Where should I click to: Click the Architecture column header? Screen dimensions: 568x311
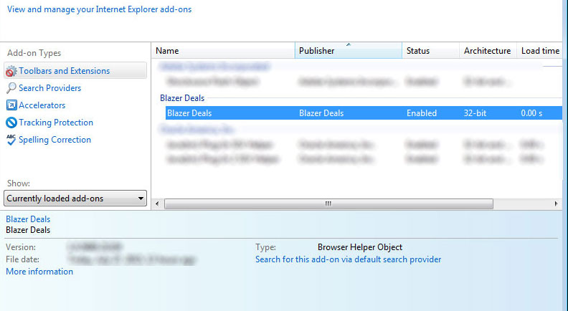pos(487,51)
